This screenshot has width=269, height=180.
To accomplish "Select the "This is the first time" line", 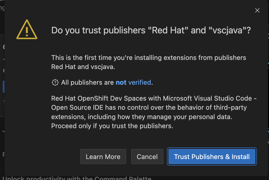I will (149, 58).
